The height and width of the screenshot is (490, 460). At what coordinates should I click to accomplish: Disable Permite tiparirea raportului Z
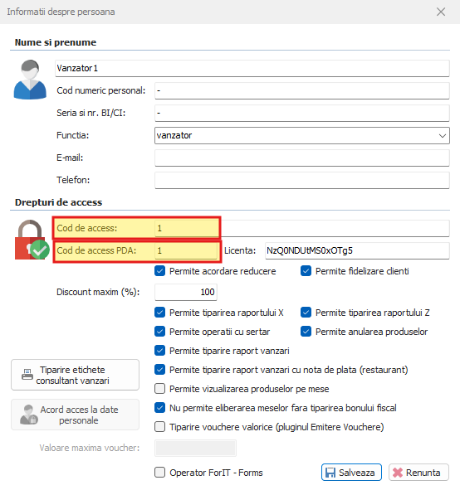pyautogui.click(x=306, y=313)
